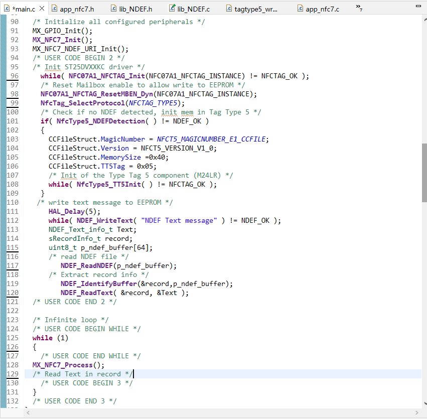The image size is (427, 419).
Task: Click the main.c file icon
Action: point(7,9)
